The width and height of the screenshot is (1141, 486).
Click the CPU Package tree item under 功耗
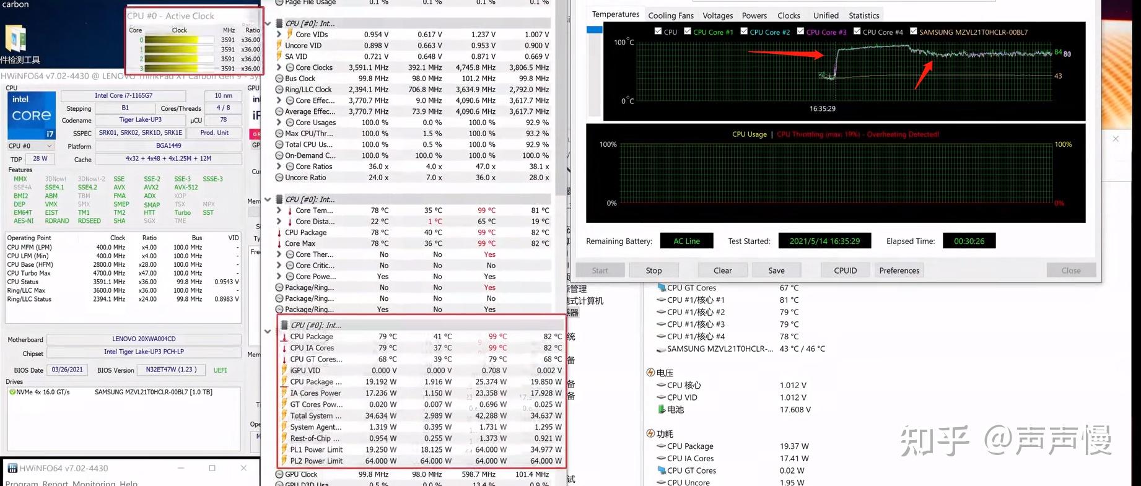point(690,446)
